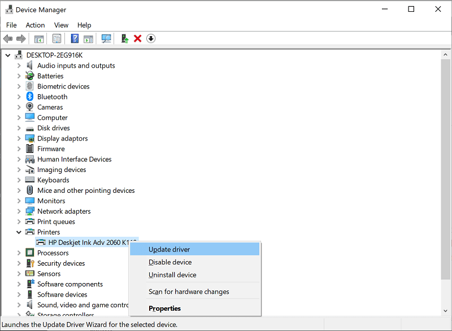Click the Processors category icon
The image size is (452, 331).
[x=30, y=253]
